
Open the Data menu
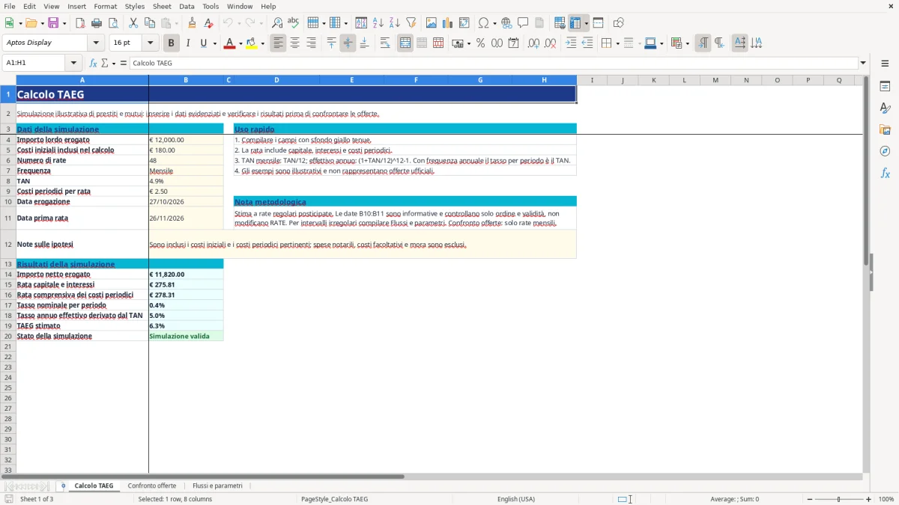tap(187, 6)
